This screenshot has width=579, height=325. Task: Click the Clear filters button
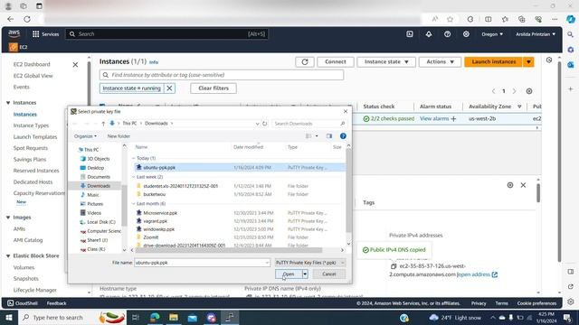(214, 88)
